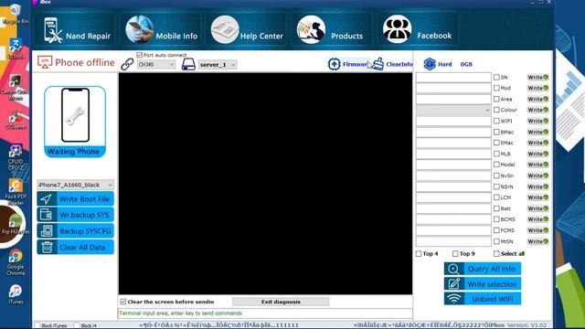Open the Facebook section
The height and width of the screenshot is (329, 585).
(x=418, y=30)
